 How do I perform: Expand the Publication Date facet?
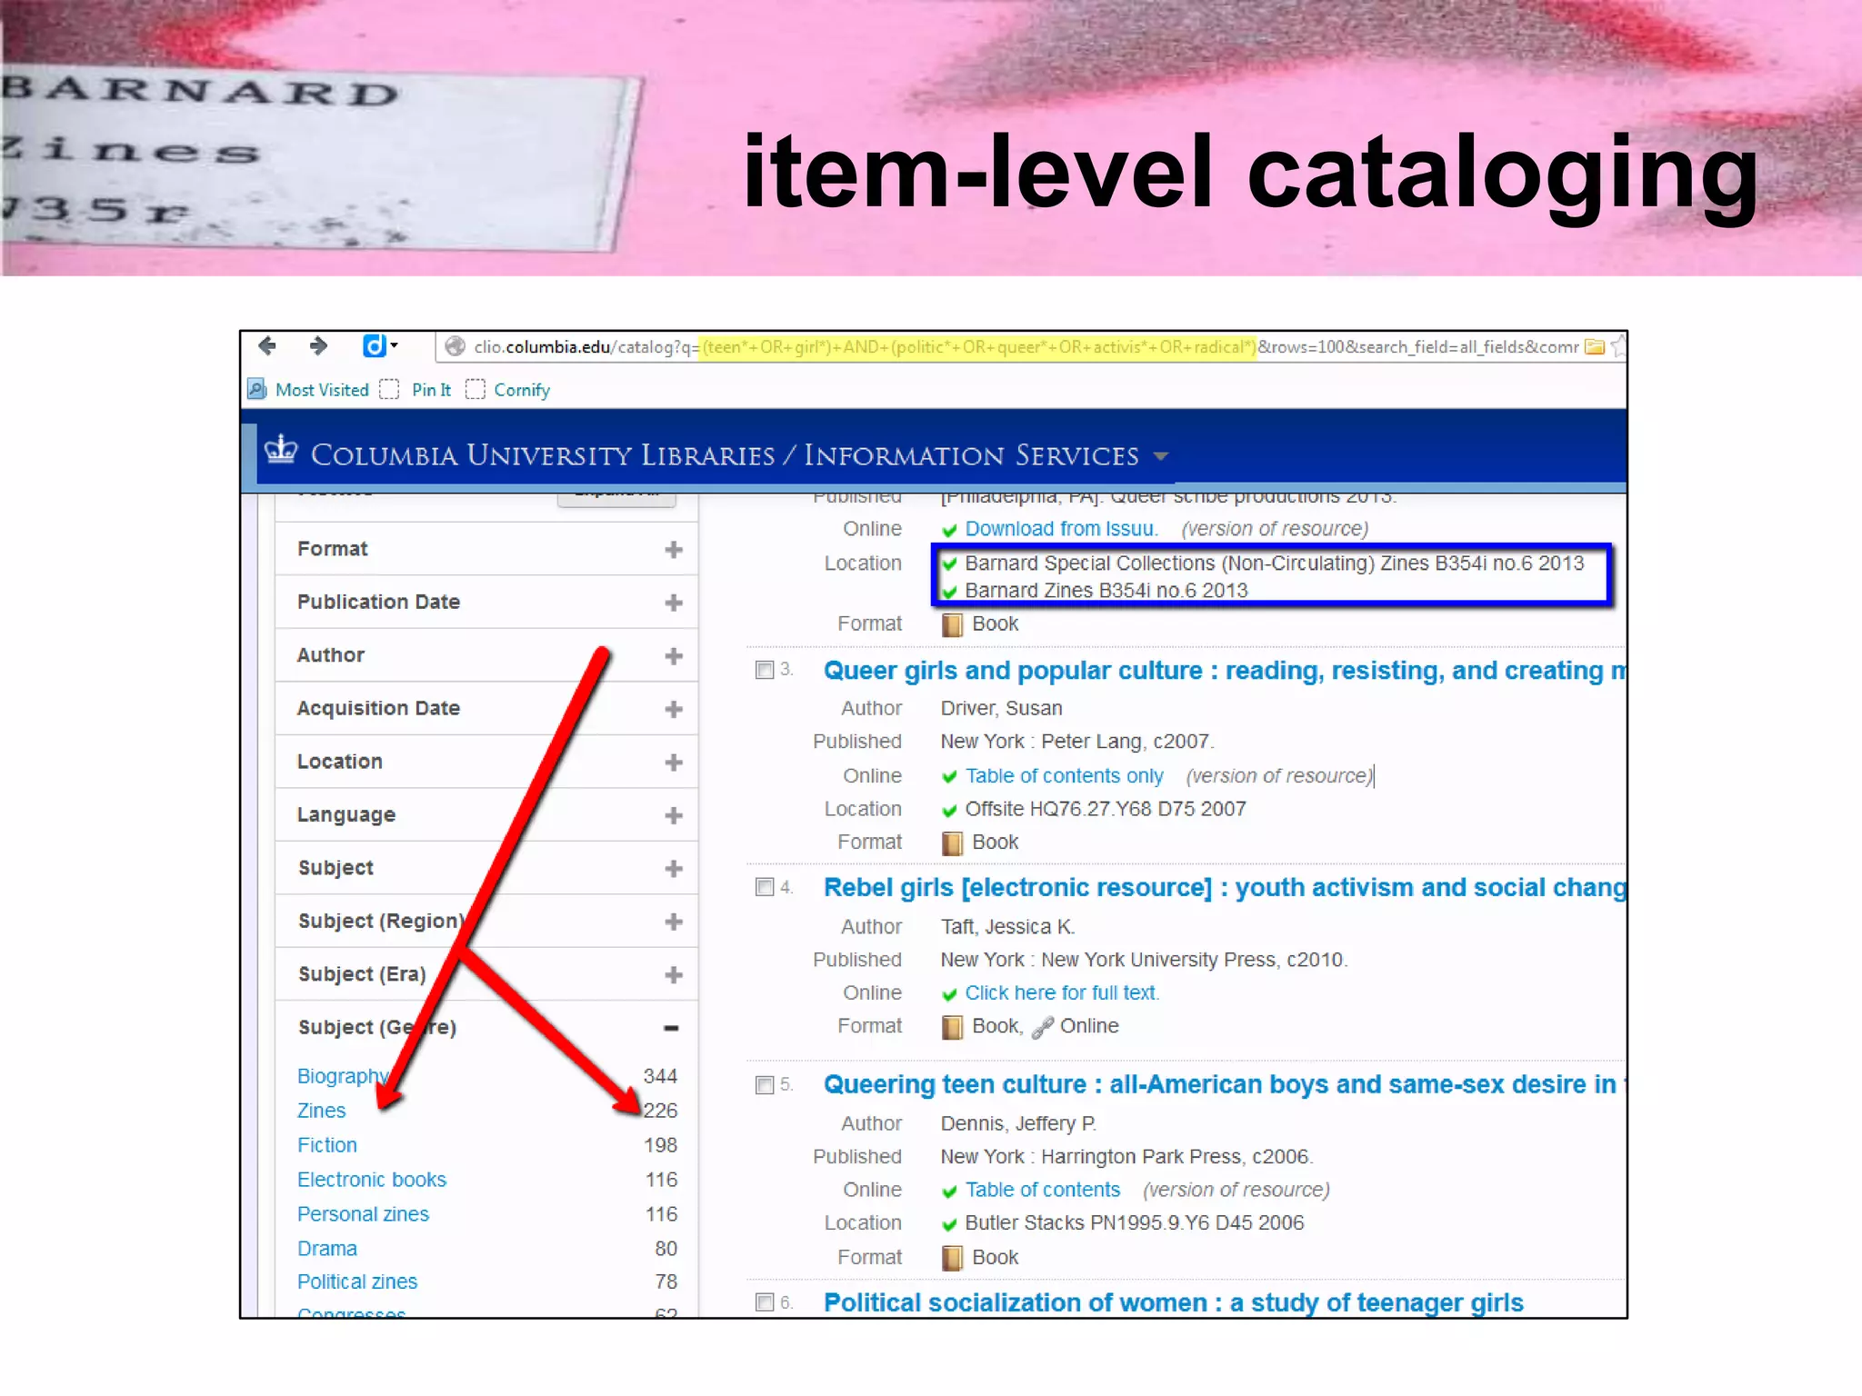pos(673,603)
